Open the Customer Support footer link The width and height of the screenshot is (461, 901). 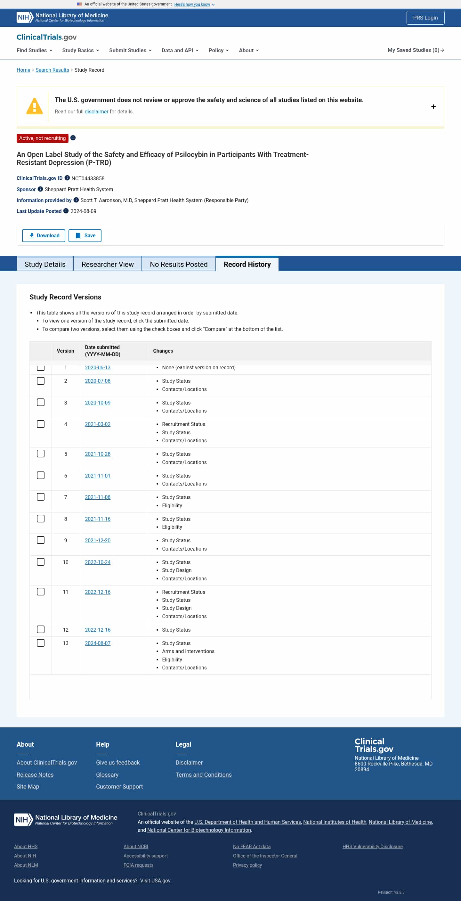click(x=119, y=786)
